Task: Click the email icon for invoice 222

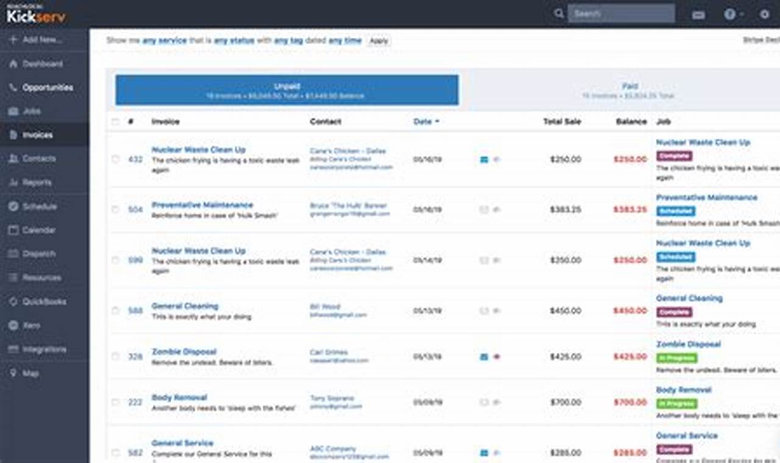Action: 484,402
